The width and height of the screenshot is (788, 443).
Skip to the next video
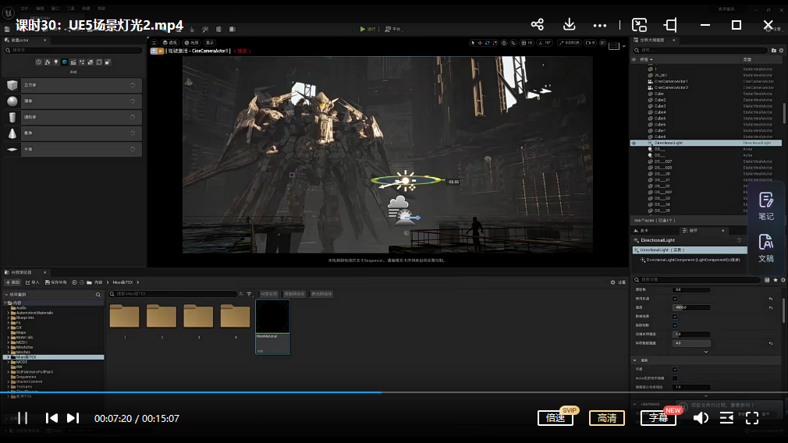(73, 418)
